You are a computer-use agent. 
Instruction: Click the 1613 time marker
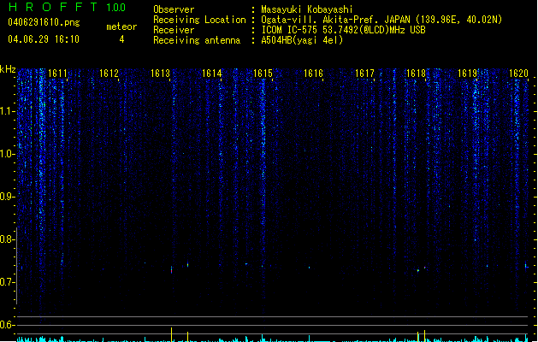[x=160, y=74]
